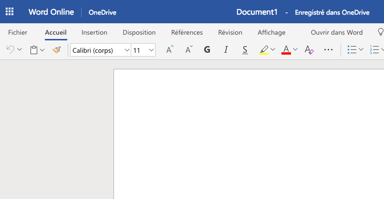Increase font size with the grow icon
The image size is (384, 199).
(x=170, y=49)
